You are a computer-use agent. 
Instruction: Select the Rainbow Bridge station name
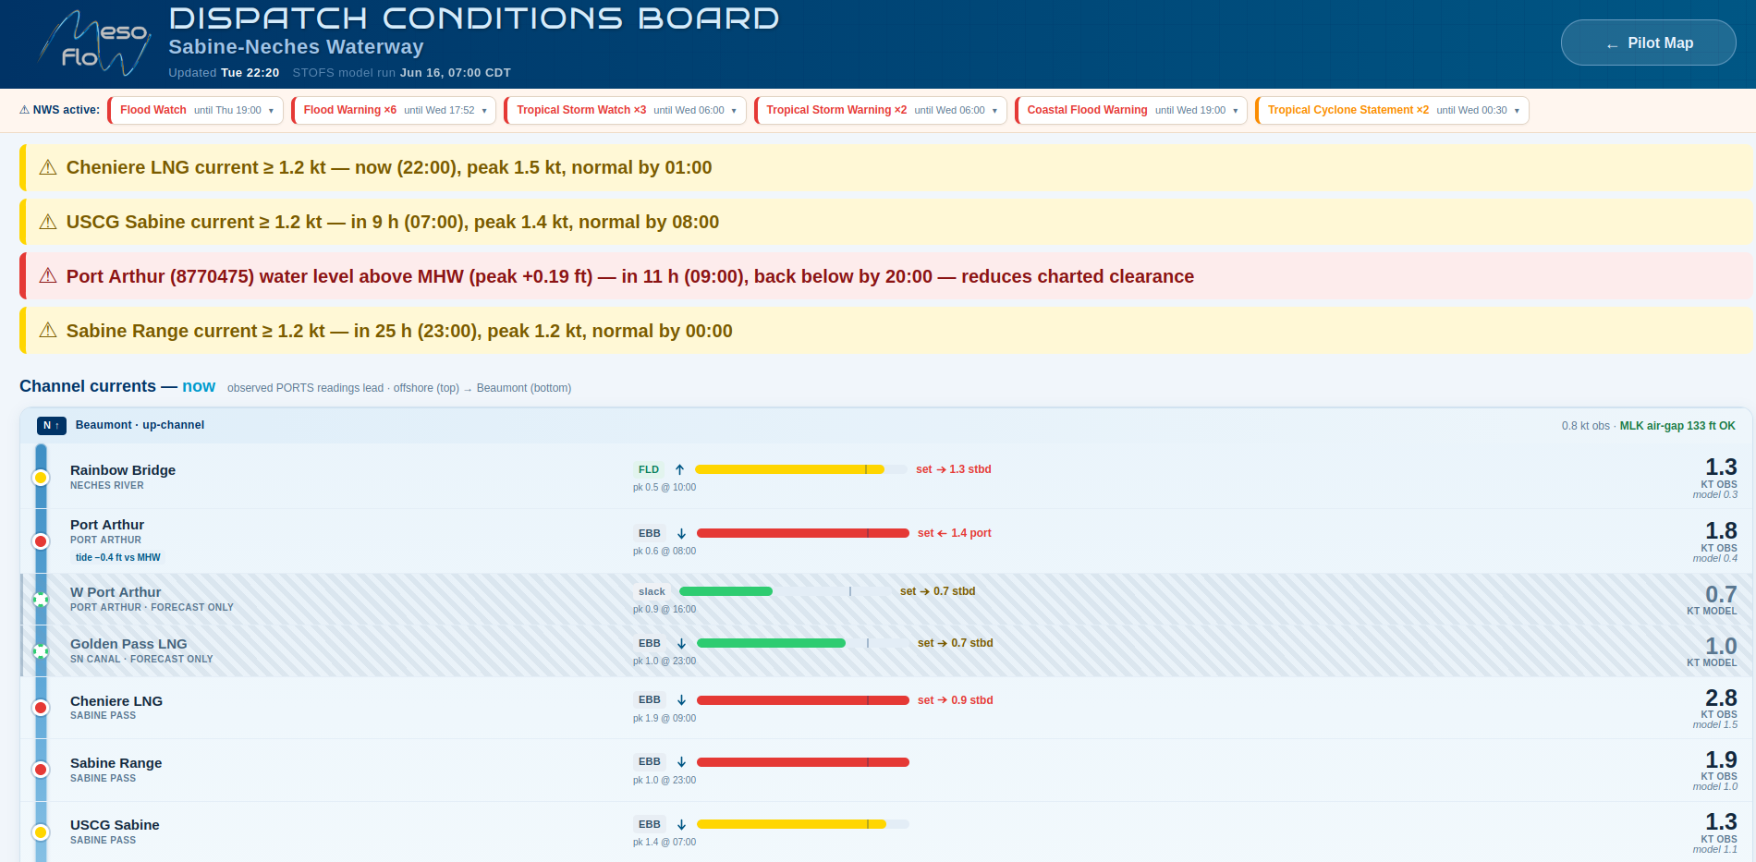click(x=123, y=470)
